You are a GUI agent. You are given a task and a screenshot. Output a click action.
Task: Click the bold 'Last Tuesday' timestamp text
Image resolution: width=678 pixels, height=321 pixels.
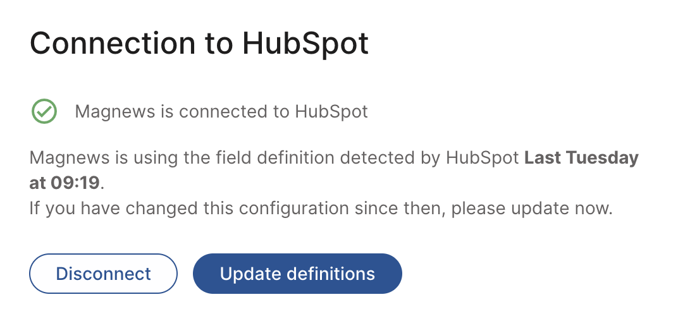point(581,158)
